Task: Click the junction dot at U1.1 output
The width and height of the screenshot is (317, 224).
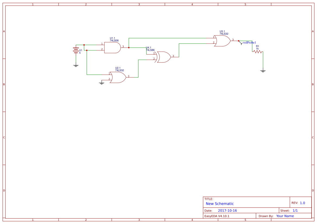Action: pos(129,48)
